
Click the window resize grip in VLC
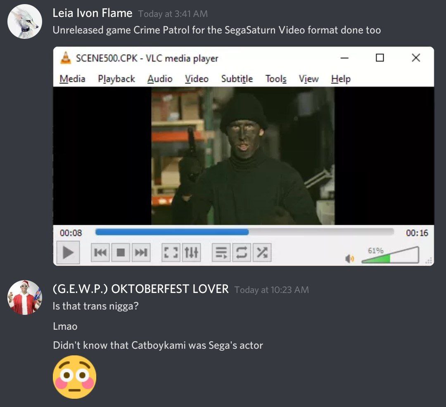click(429, 261)
